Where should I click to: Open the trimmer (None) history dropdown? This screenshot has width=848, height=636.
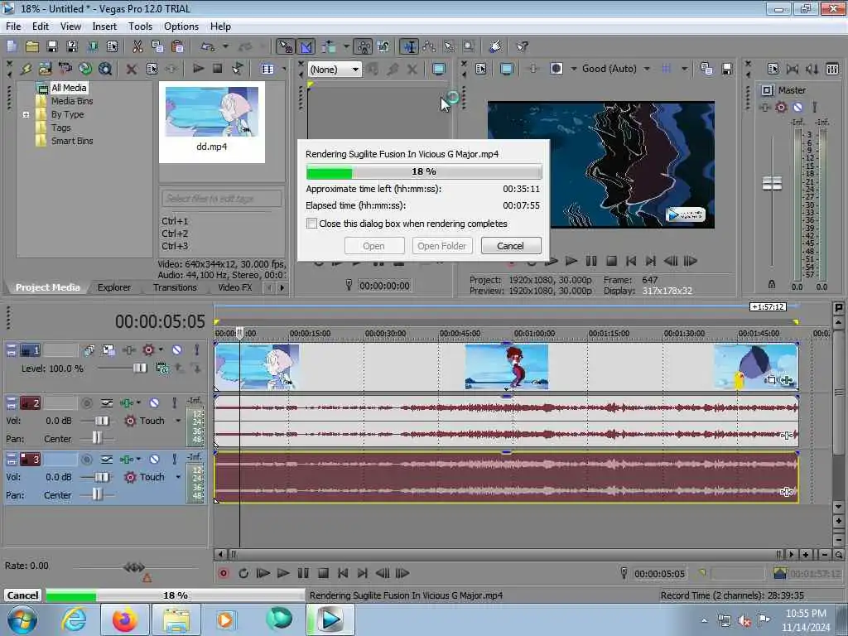[355, 70]
